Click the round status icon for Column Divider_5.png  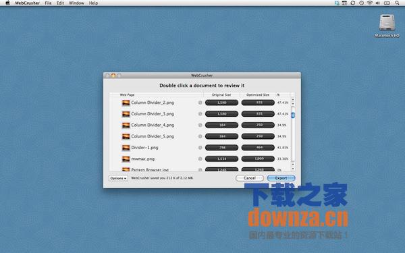[x=200, y=136]
